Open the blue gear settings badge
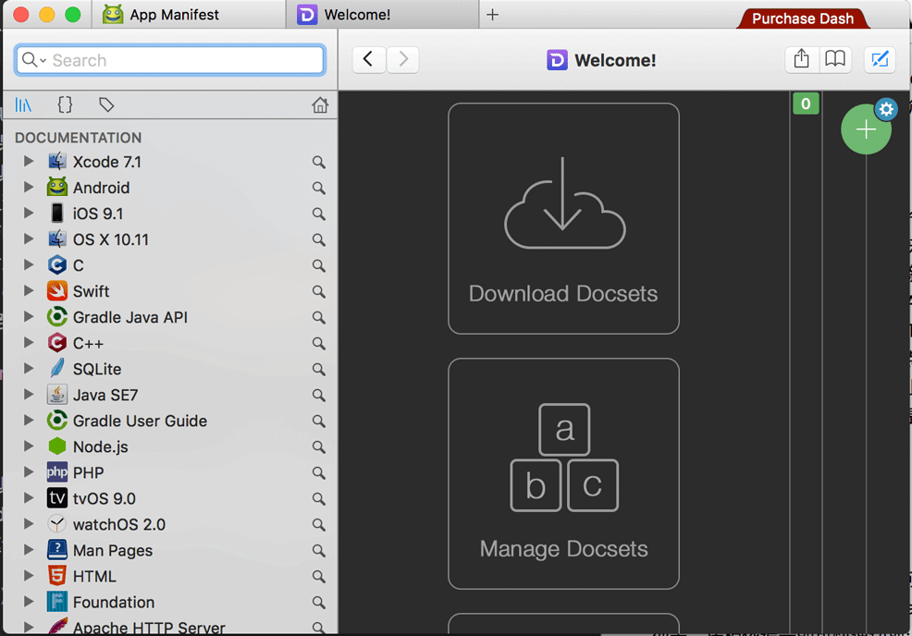 886,109
